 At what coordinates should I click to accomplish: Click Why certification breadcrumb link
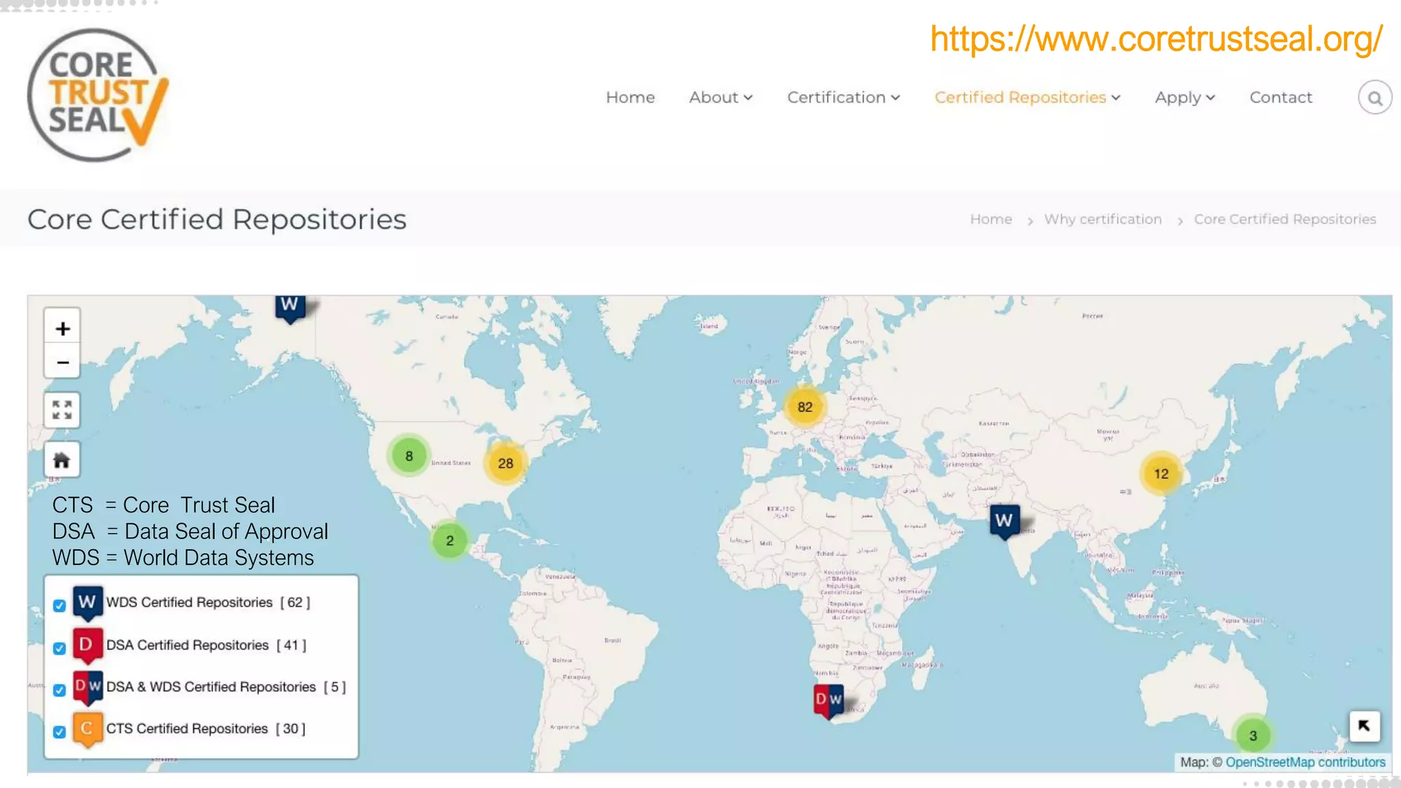pos(1103,219)
